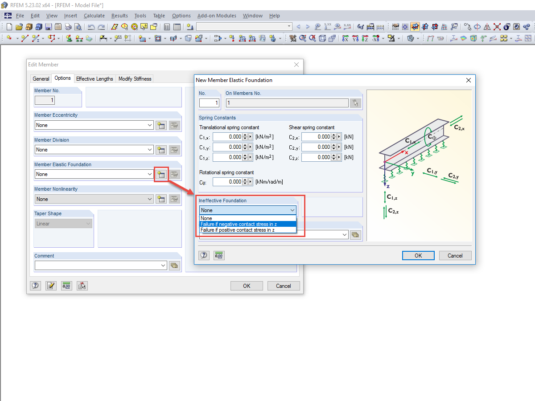Click the Undo arrow icon
Screen dimensions: 535x401
[91, 27]
